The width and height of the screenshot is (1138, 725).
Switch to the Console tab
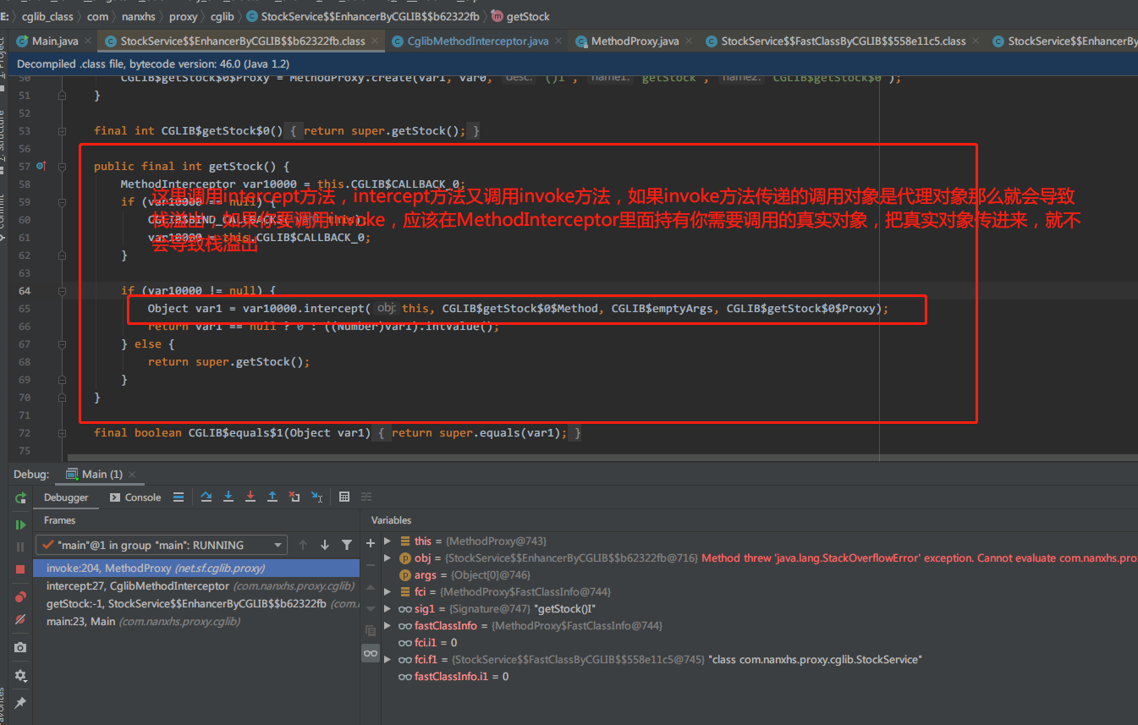coord(135,497)
